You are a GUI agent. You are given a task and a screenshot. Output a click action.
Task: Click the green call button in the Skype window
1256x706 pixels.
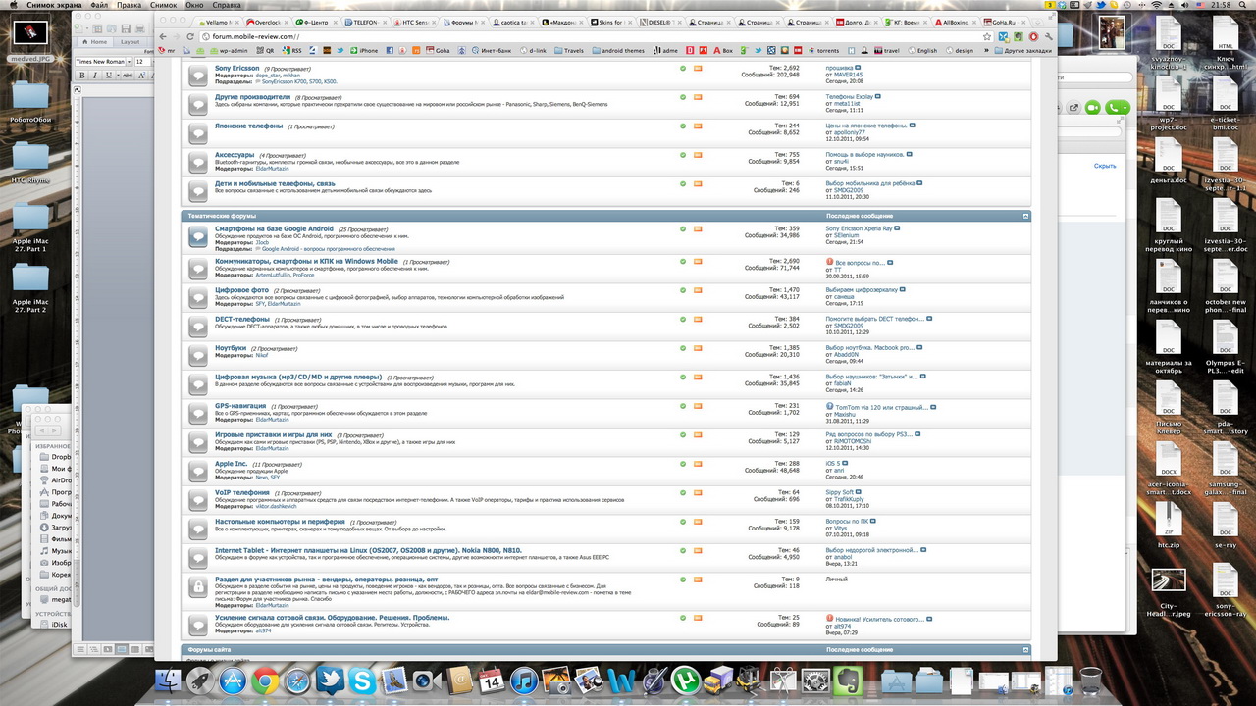pos(1116,109)
